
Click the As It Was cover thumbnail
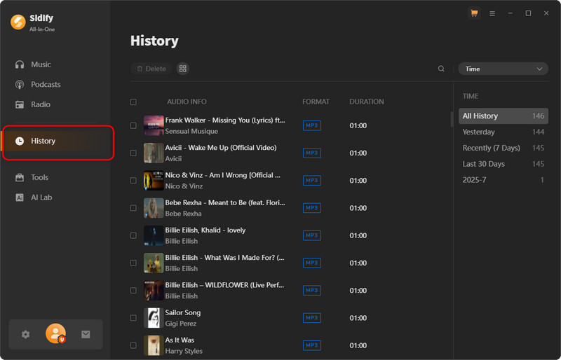tap(154, 346)
